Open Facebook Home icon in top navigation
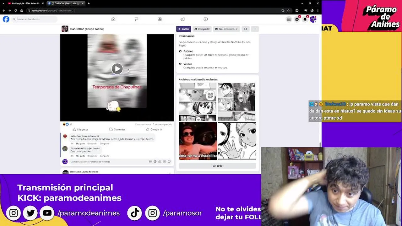Image resolution: width=402 pixels, height=226 pixels. pos(113,19)
